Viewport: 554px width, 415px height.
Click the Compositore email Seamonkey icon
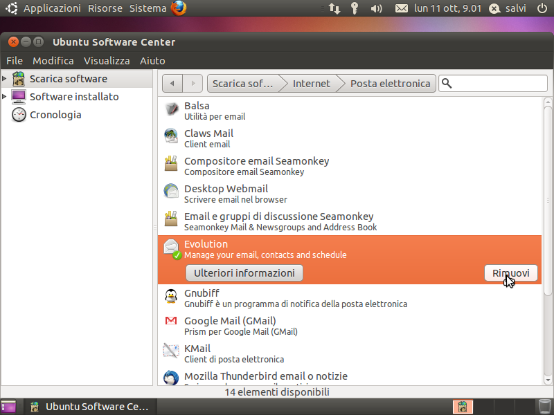[x=171, y=164]
